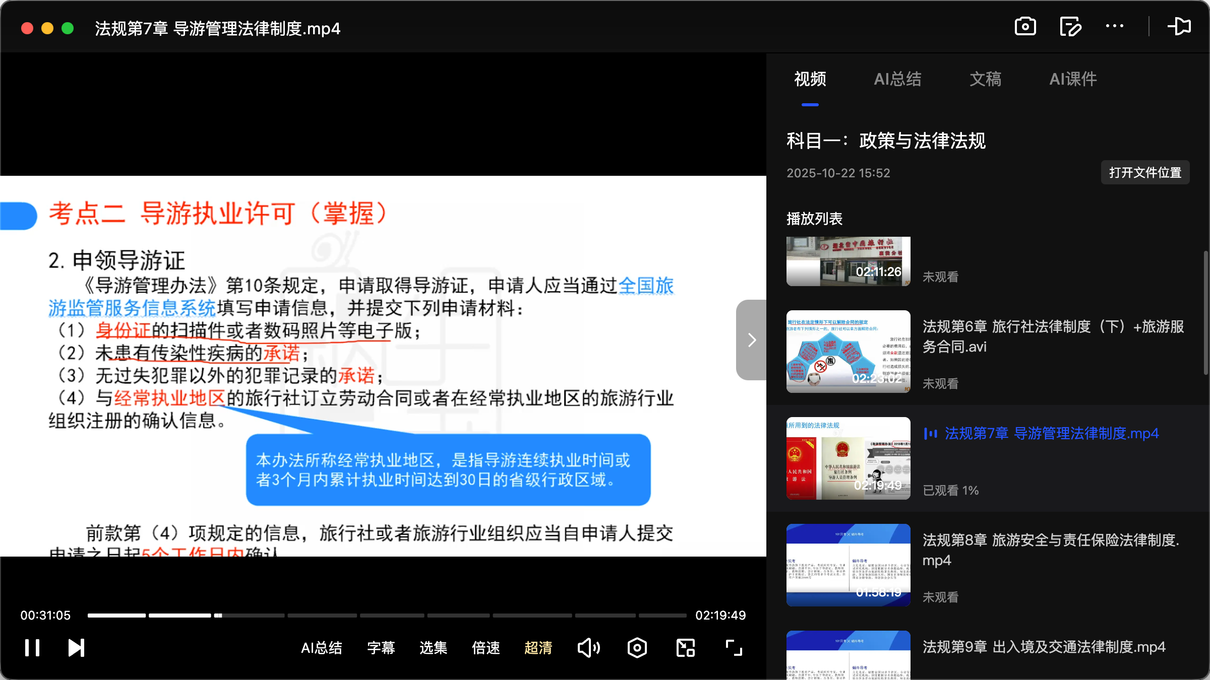Toggle subtitles with 字幕 control
The image size is (1210, 680).
click(x=382, y=648)
